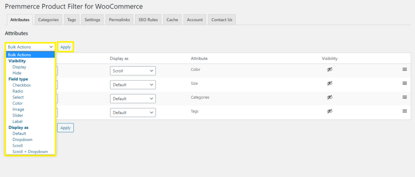
Task: Switch to the Permalinks tab
Action: click(x=120, y=20)
